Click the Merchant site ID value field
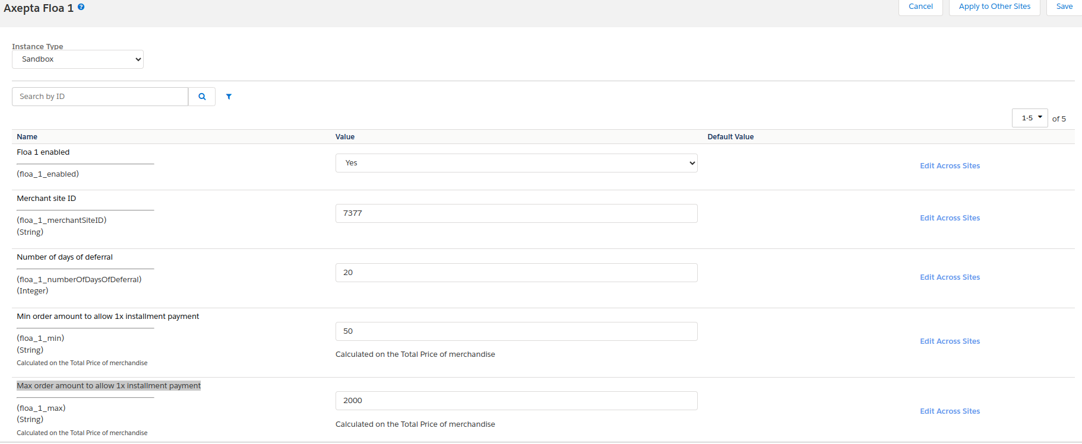The image size is (1082, 444). tap(516, 213)
